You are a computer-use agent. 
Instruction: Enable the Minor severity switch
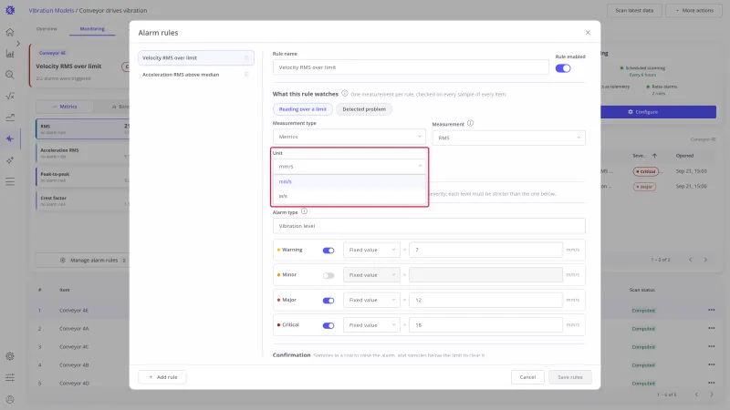(328, 275)
